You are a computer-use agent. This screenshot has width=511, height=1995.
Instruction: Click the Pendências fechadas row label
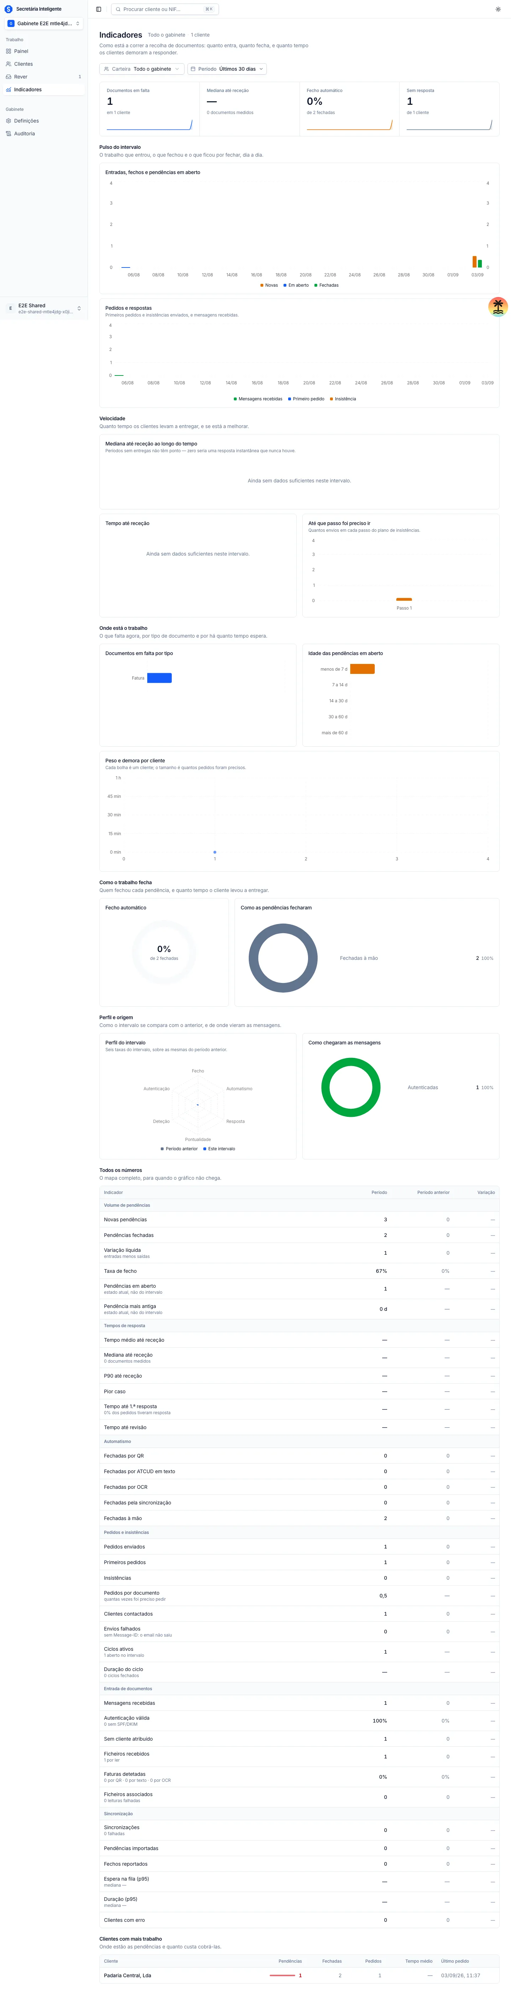(x=129, y=1235)
